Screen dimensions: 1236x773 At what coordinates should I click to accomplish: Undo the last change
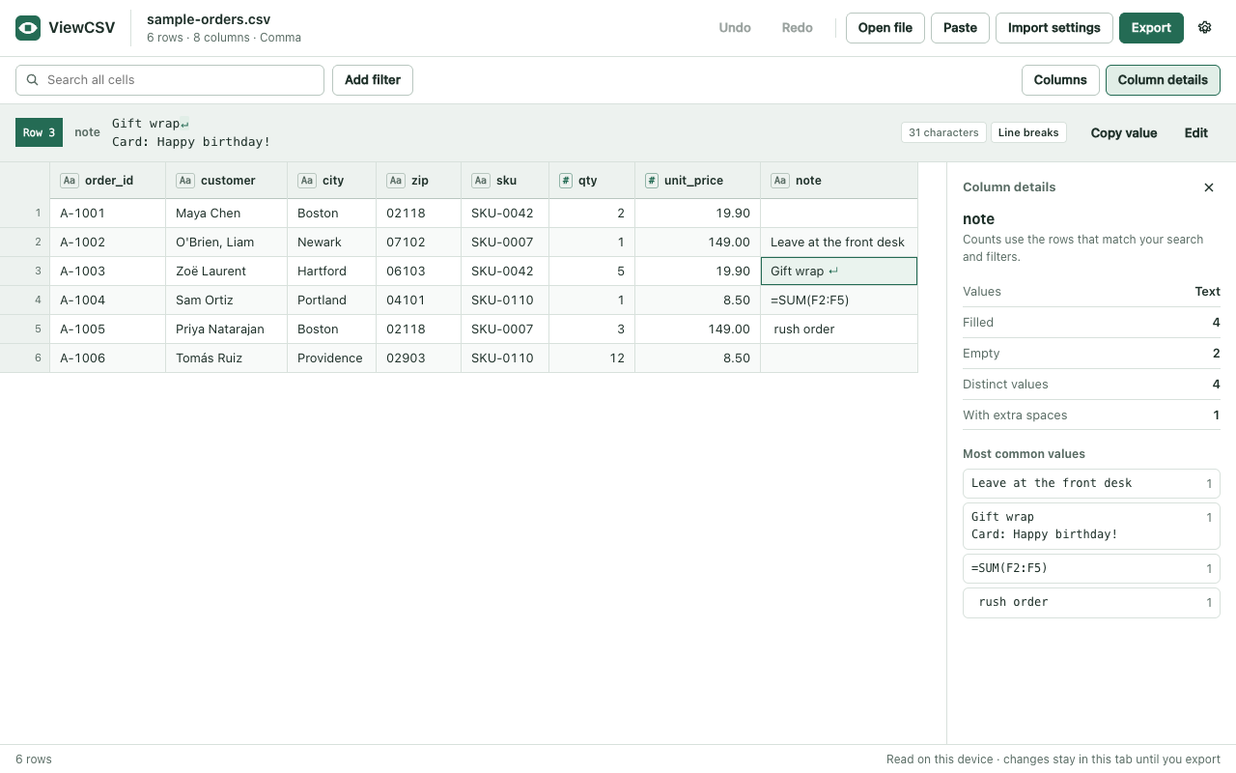[x=735, y=28]
